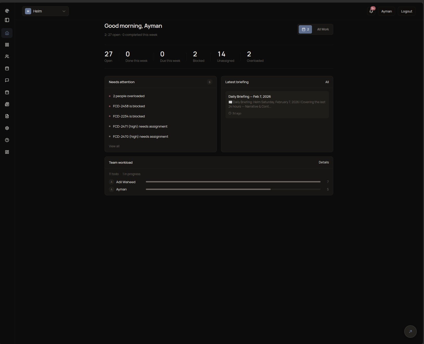
Task: Expand 'View all' under Needs attention
Action: point(114,146)
